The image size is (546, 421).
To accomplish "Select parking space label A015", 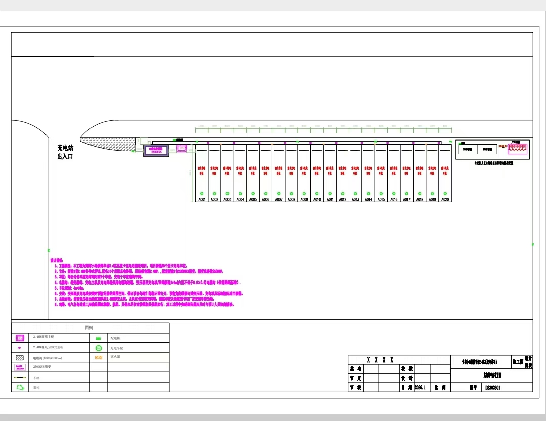I will click(381, 200).
